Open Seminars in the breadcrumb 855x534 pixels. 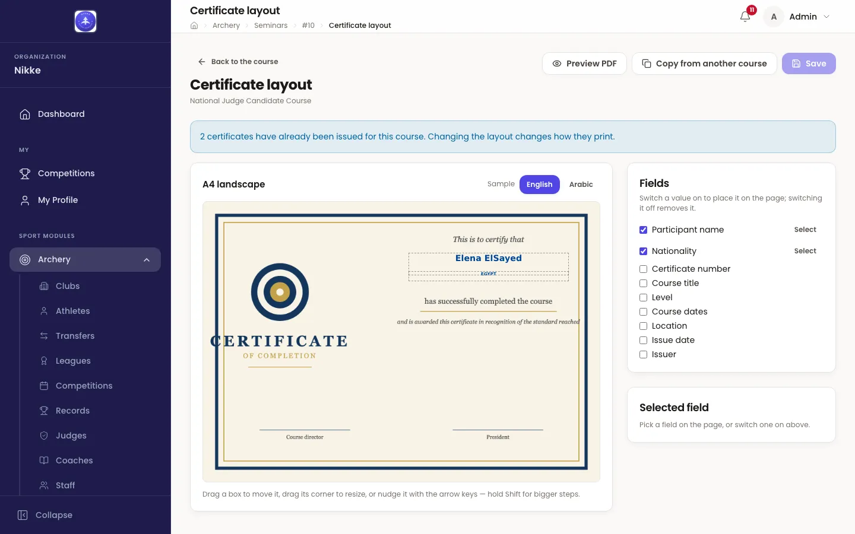(x=271, y=26)
